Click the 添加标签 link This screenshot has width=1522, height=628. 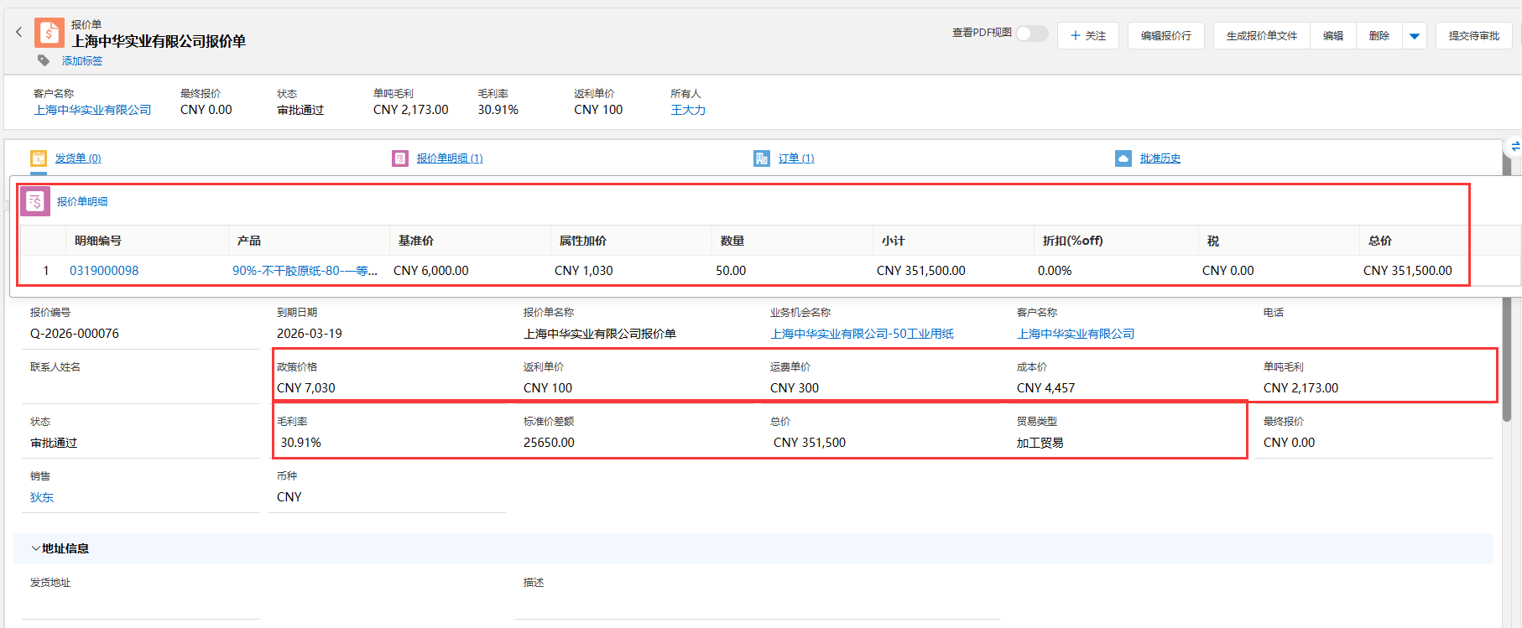[82, 61]
